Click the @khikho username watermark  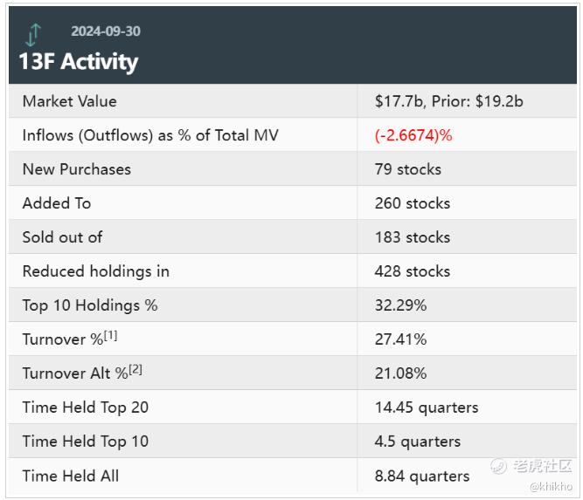coord(551,486)
